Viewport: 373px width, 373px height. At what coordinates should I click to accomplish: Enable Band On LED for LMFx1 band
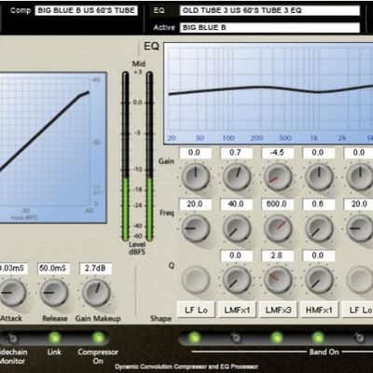pyautogui.click(x=236, y=338)
